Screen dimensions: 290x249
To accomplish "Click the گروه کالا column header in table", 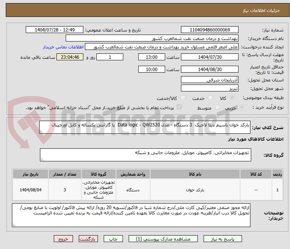I will point(99,174).
